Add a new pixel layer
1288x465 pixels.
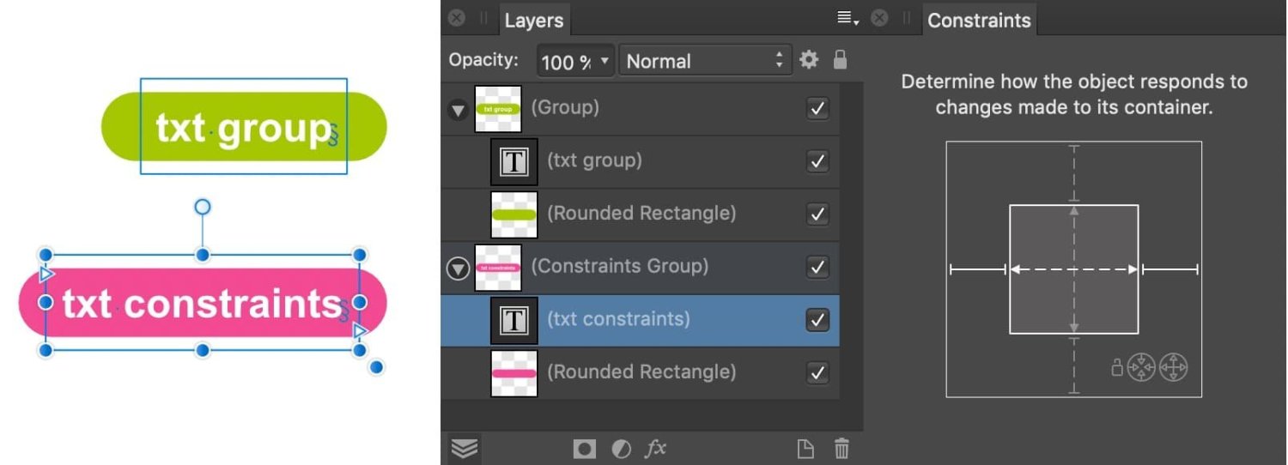[x=805, y=448]
